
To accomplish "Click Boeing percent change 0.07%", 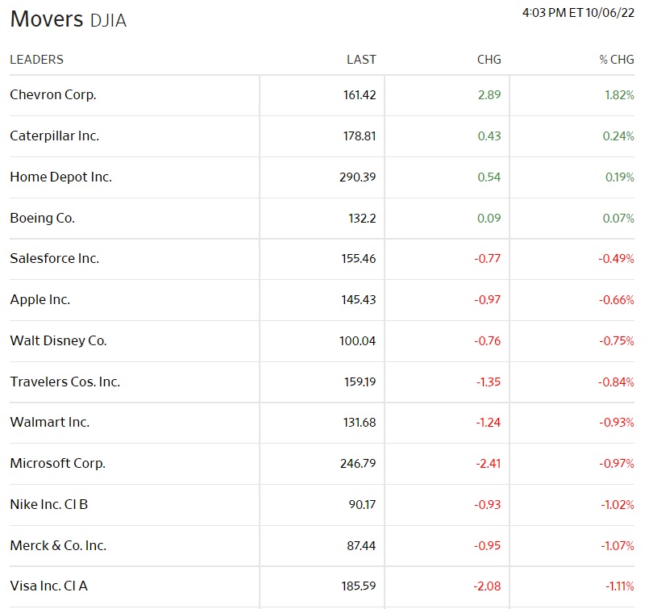I will [618, 218].
